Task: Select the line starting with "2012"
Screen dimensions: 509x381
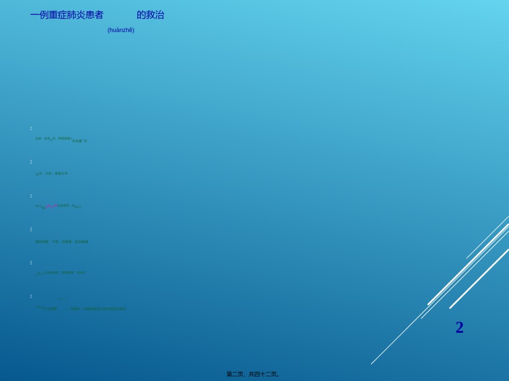Action: pyautogui.click(x=58, y=206)
